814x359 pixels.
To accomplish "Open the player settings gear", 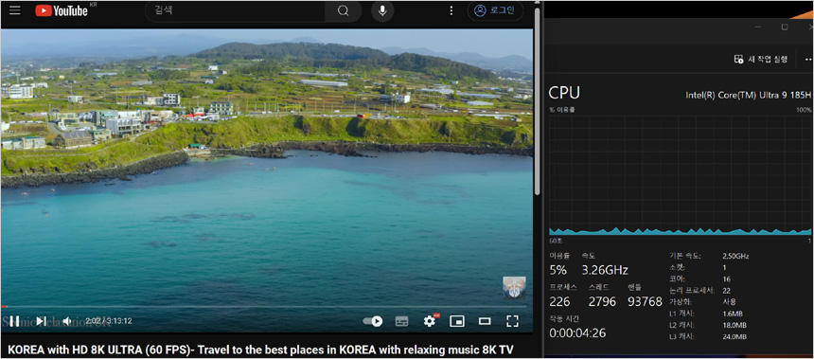I will coord(430,321).
